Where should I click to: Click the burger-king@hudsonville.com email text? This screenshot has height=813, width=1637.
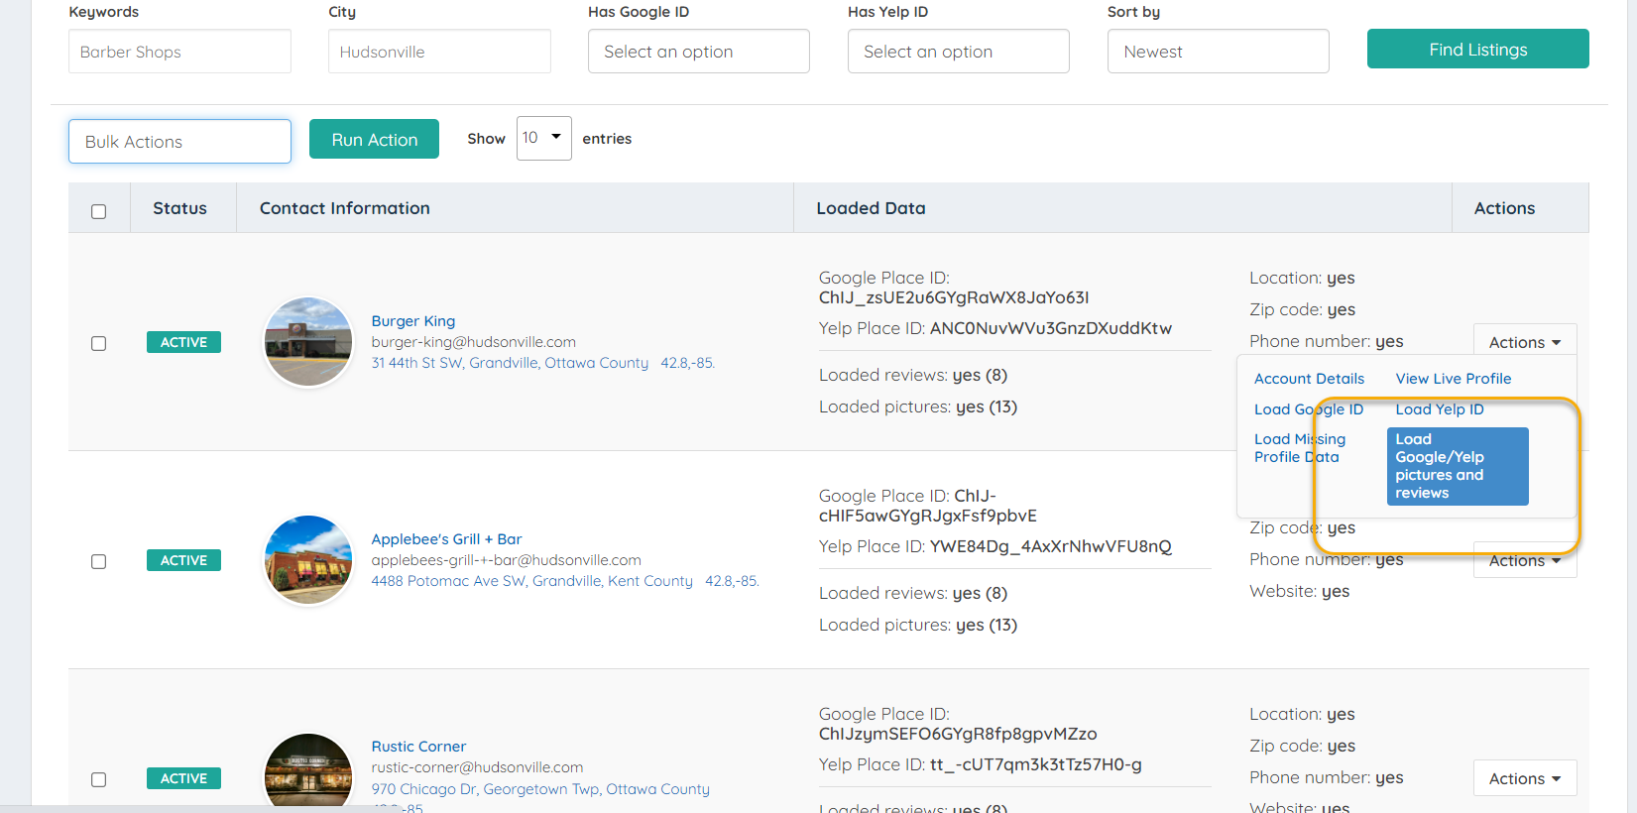click(x=474, y=342)
